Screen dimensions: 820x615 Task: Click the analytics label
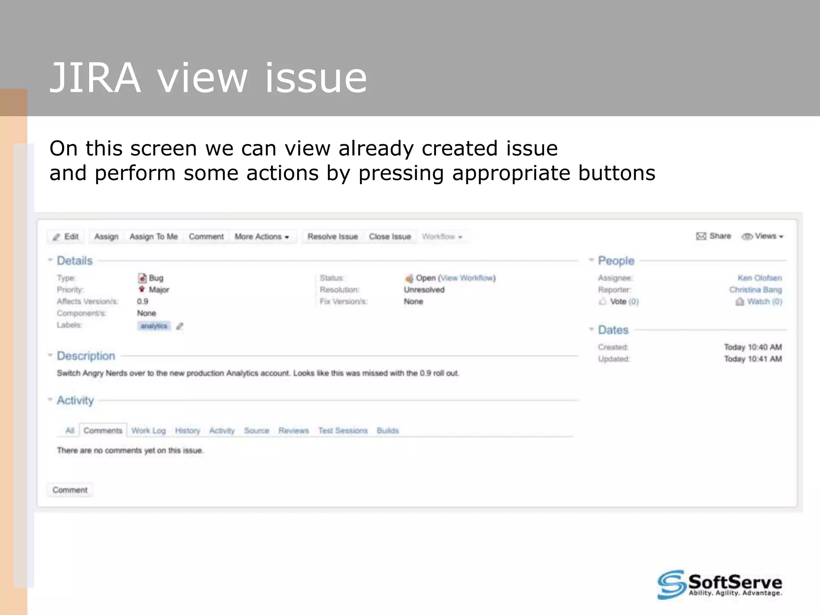click(x=154, y=326)
